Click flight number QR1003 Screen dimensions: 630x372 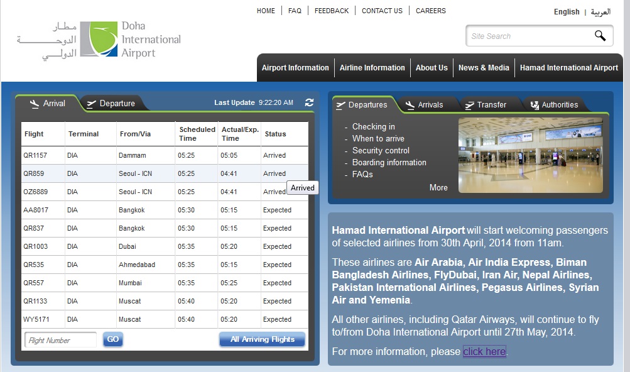point(35,246)
